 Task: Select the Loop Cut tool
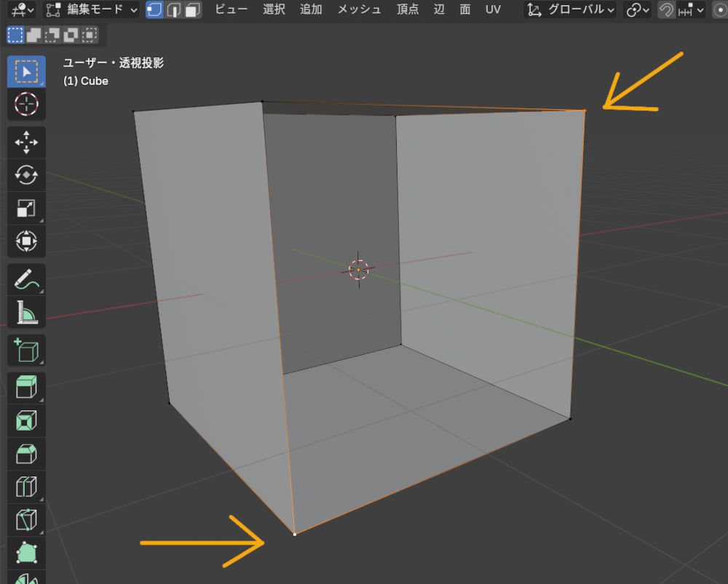pos(26,486)
